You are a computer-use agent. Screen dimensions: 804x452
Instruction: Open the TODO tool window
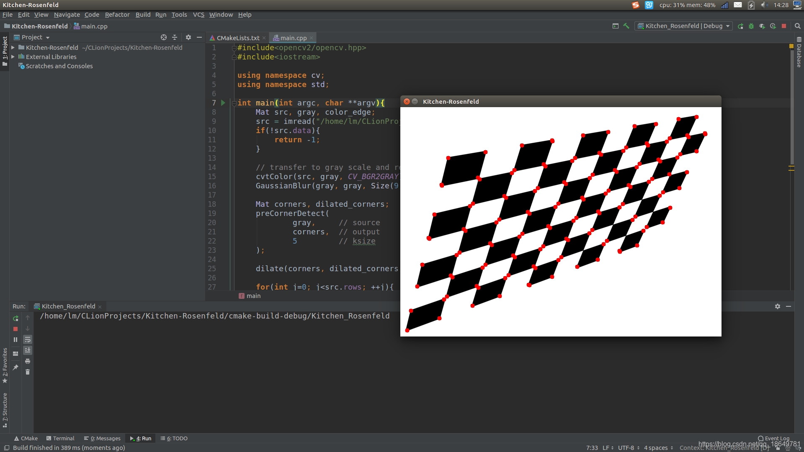174,438
